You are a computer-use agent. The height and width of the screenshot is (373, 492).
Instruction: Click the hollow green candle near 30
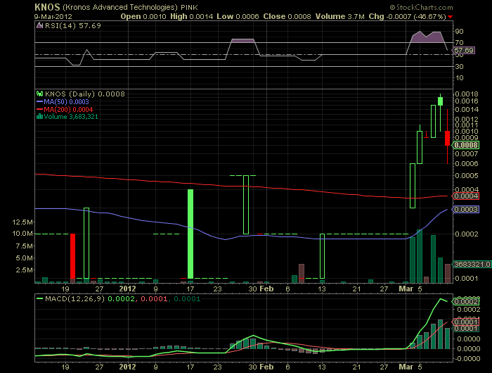click(246, 205)
